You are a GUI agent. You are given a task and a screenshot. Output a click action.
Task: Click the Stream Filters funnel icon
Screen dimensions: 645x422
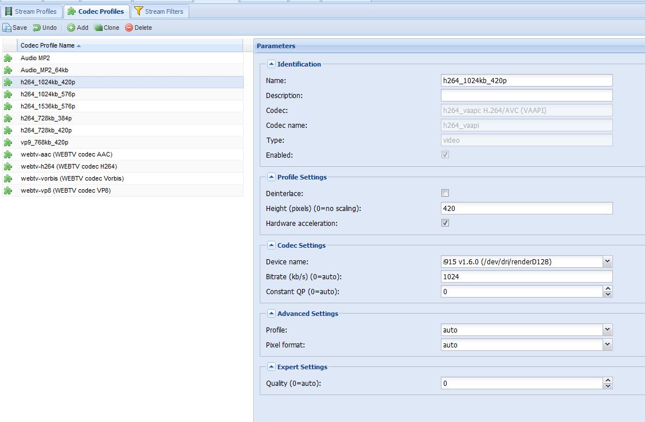(139, 11)
